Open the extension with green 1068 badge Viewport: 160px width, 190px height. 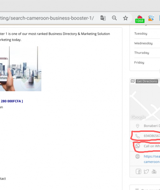click(140, 19)
